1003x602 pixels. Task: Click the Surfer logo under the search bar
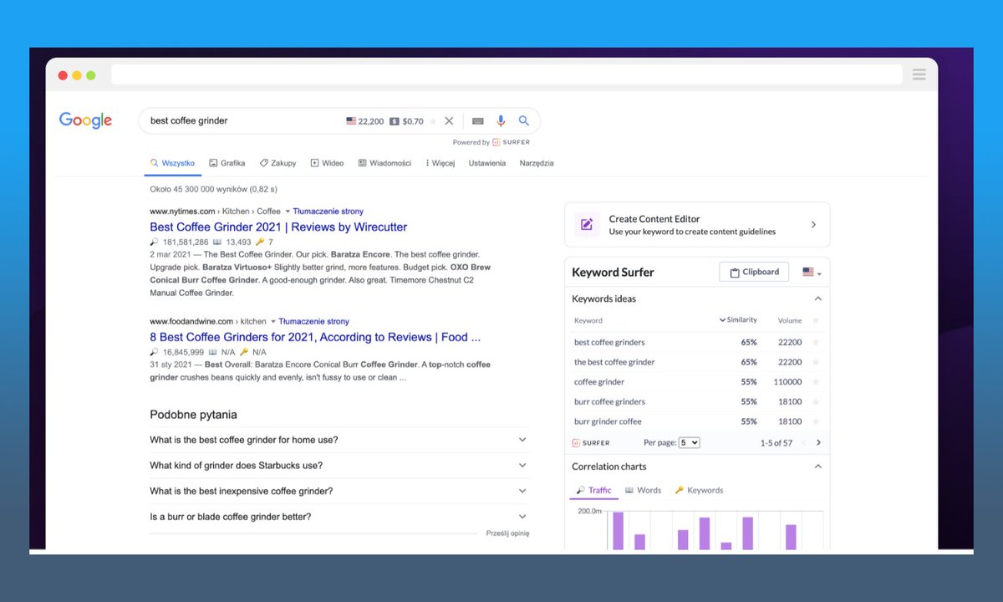tap(511, 142)
